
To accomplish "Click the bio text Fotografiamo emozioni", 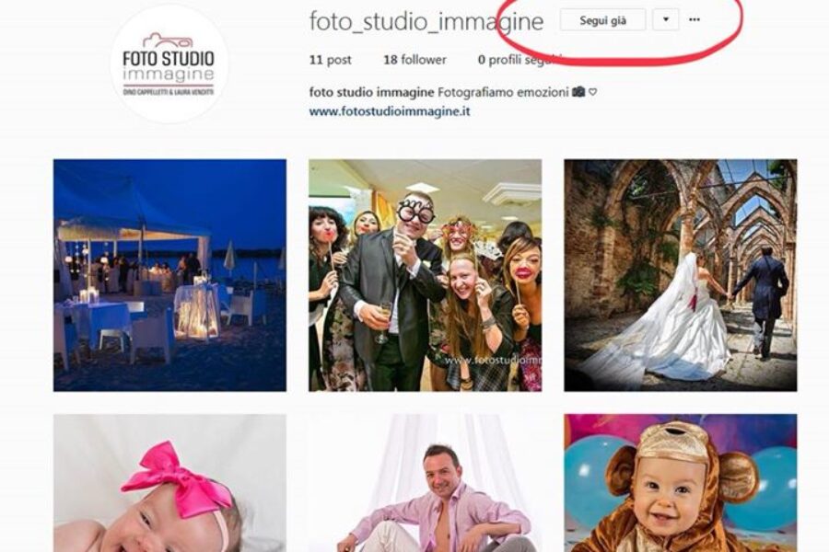I will click(x=502, y=92).
